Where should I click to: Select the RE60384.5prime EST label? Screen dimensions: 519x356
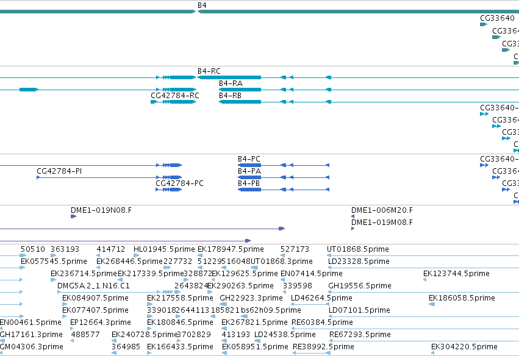click(322, 323)
